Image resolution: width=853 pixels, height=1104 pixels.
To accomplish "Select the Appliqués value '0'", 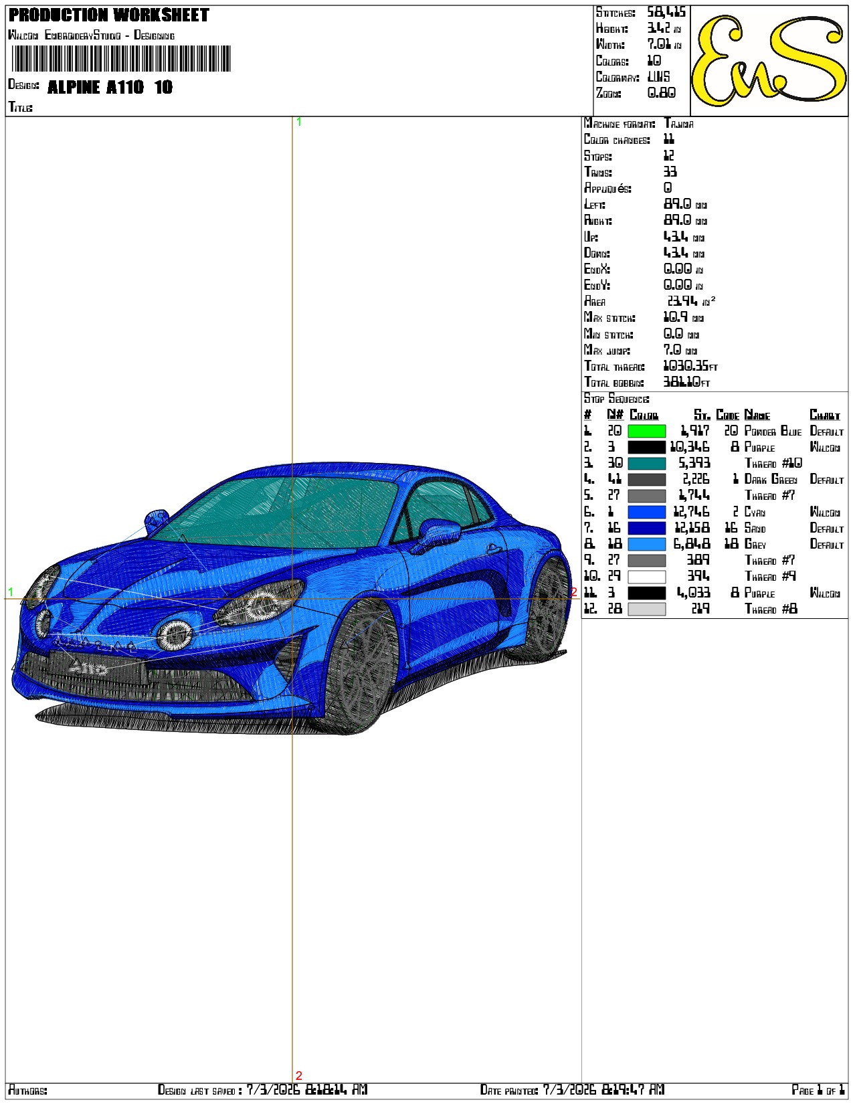I will tap(668, 188).
